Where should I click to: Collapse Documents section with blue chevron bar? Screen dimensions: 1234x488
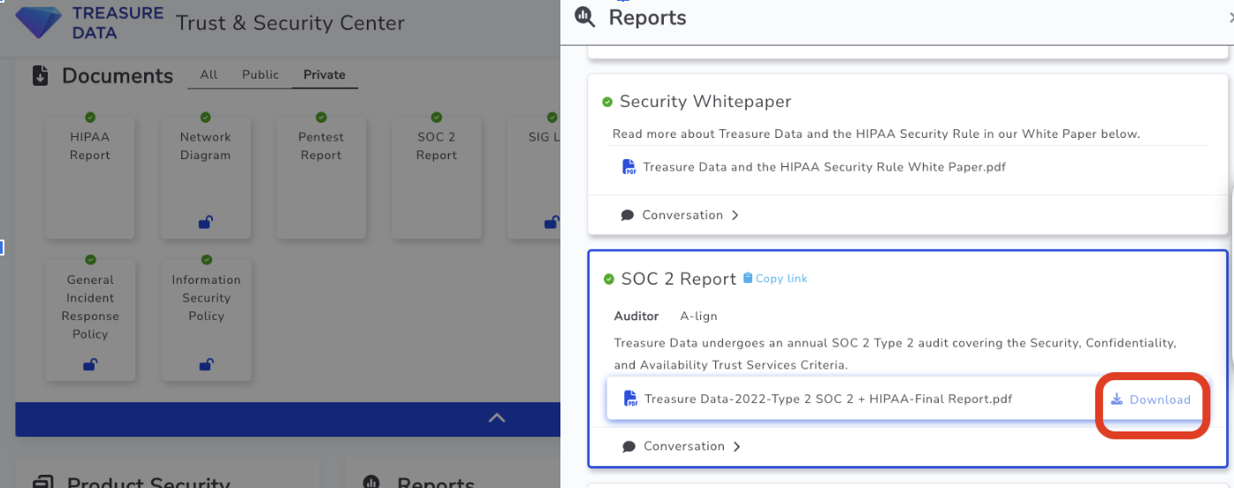pos(497,418)
